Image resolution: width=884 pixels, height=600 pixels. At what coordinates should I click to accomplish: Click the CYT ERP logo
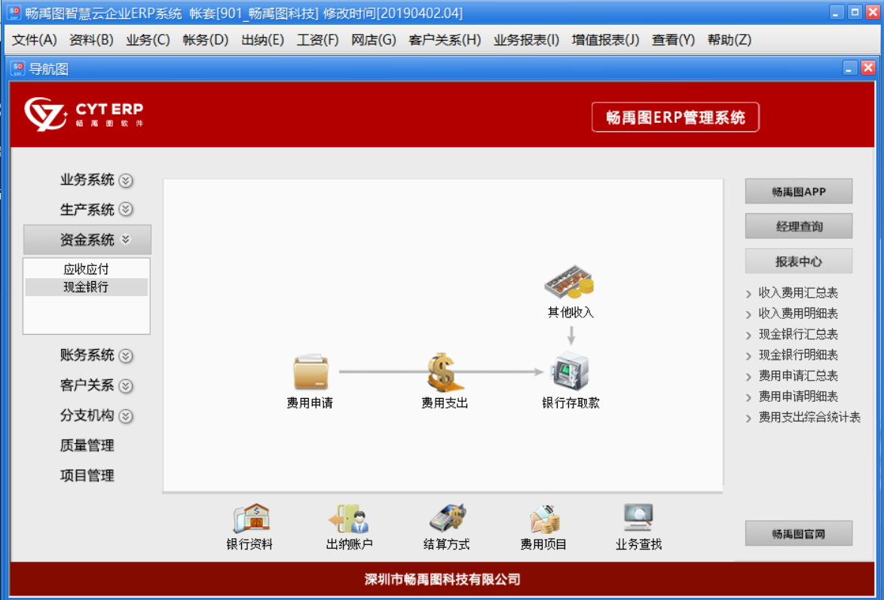84,114
